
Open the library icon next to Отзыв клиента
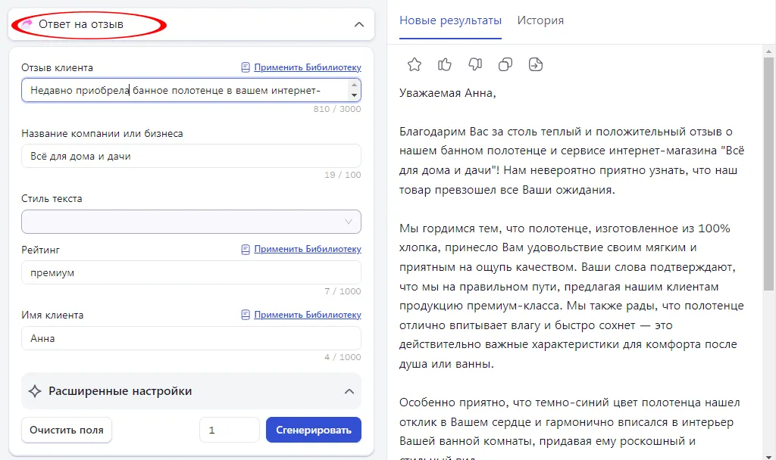click(244, 67)
